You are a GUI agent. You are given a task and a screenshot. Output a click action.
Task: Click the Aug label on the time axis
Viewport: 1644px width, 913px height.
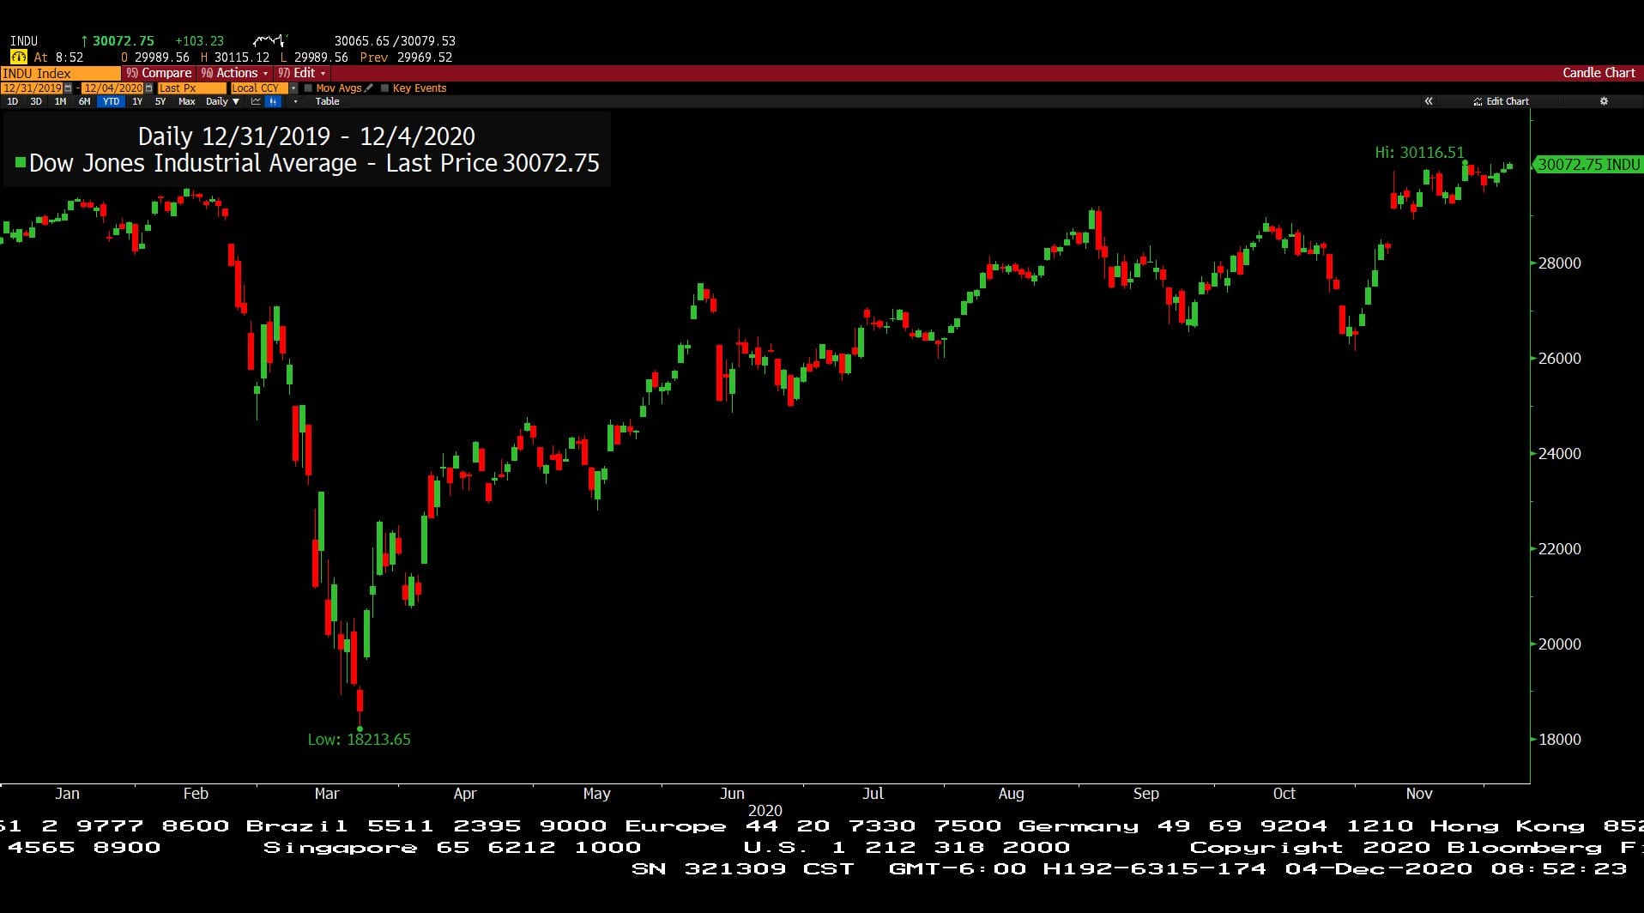click(1012, 794)
